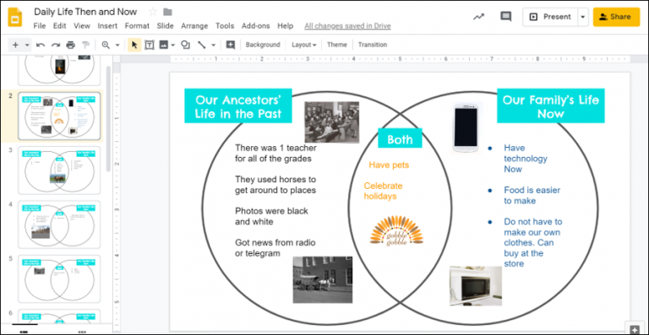Click the Celebrate holidays text
Screen dimensions: 649x335
(384, 191)
